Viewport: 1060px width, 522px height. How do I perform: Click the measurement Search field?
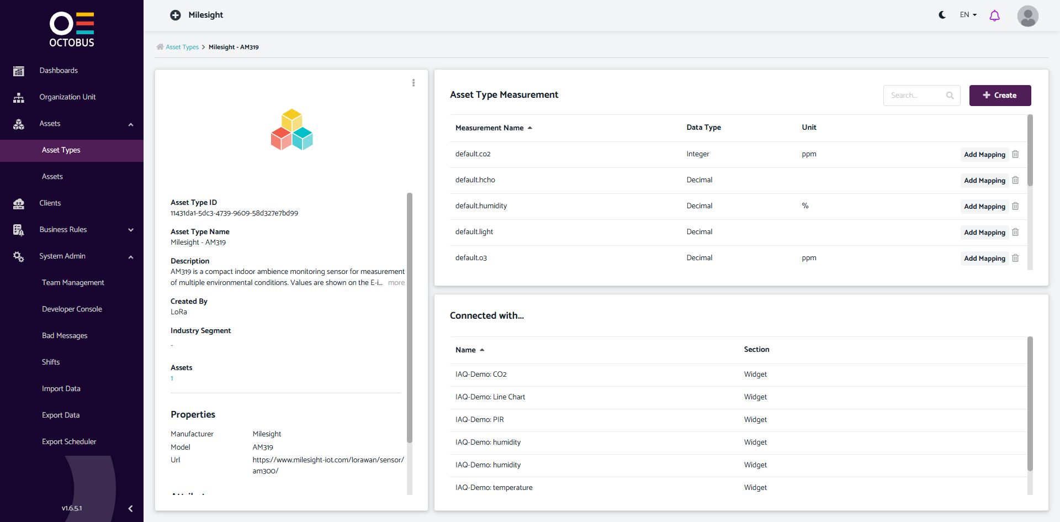coord(922,96)
